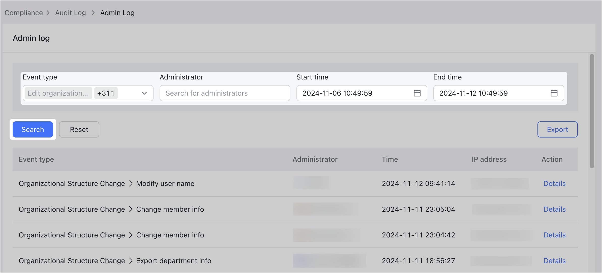Expand the Modify user name event entry

131,184
